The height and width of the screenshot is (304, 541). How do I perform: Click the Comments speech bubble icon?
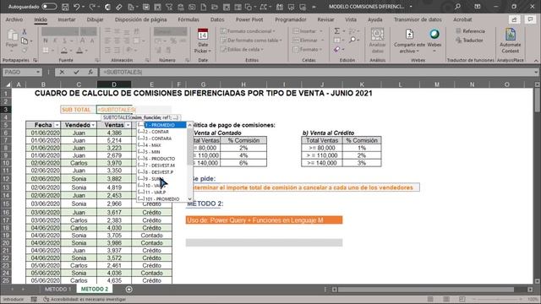(530, 19)
